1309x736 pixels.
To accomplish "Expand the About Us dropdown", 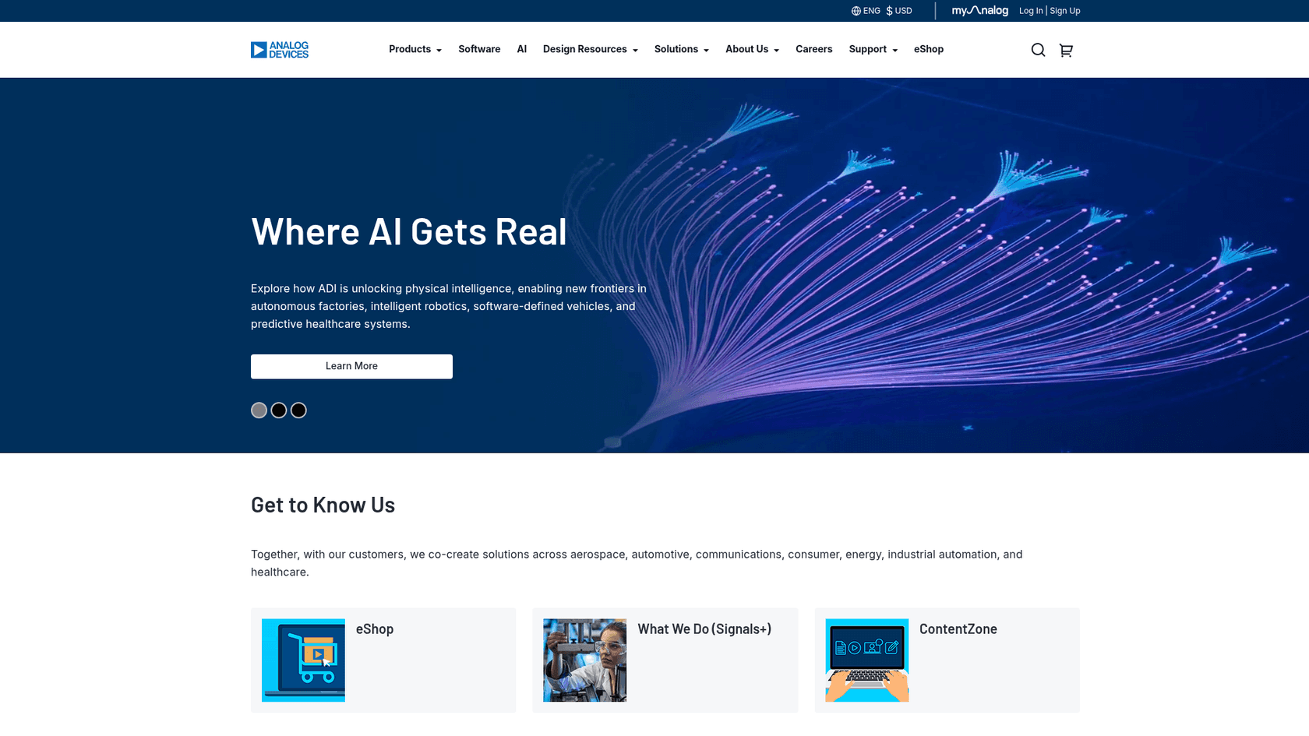I will (751, 49).
